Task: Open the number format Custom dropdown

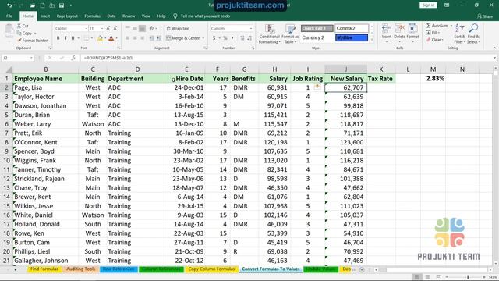Action: click(251, 29)
